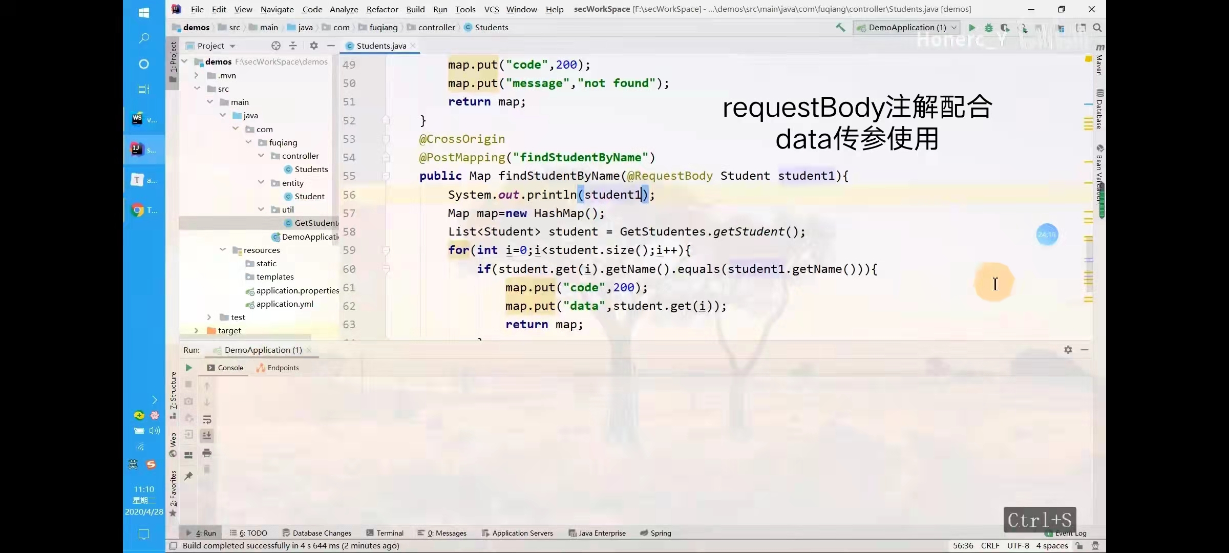This screenshot has height=553, width=1229.
Task: Open Project panel settings gear
Action: click(314, 46)
